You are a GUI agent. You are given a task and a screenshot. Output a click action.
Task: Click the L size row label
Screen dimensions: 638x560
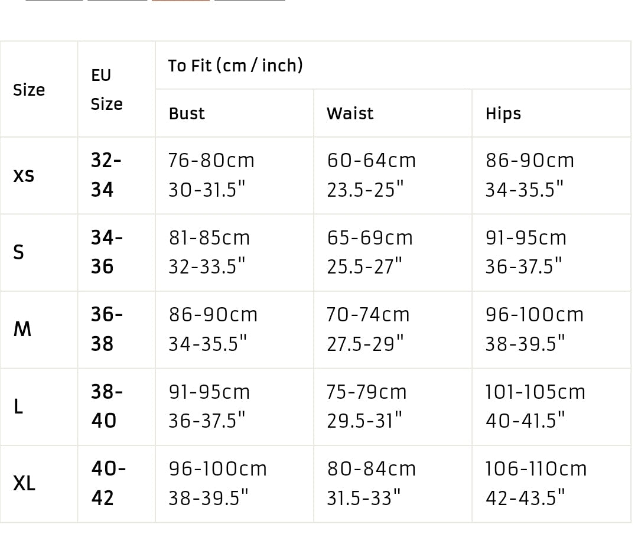[18, 406]
